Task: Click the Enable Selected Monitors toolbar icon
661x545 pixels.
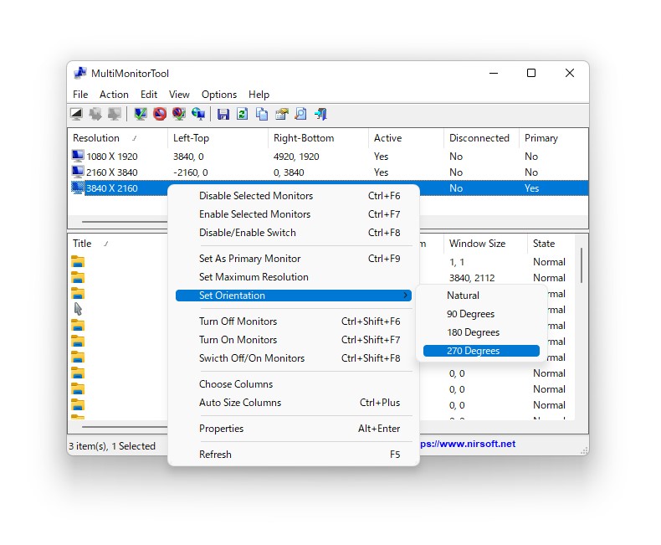Action: pyautogui.click(x=141, y=114)
